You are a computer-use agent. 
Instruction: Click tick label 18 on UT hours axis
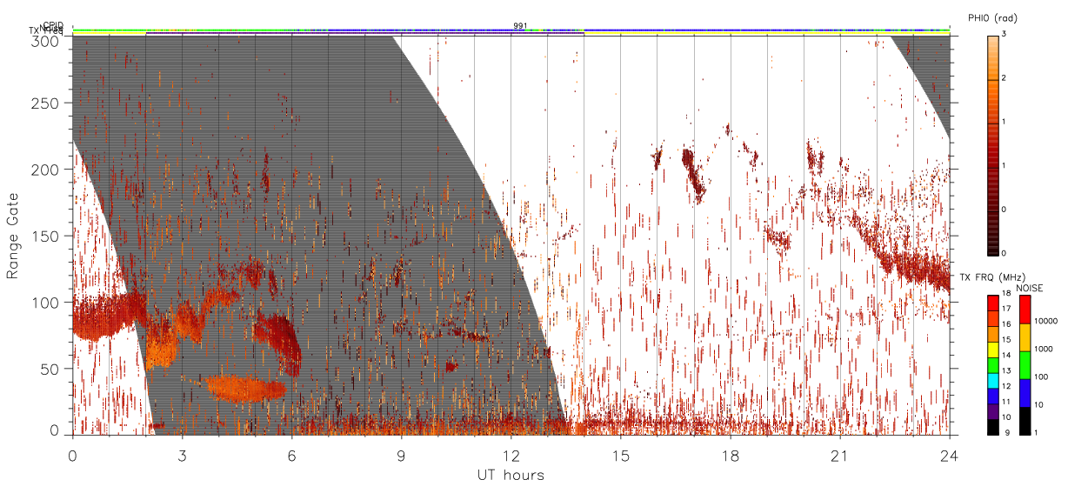click(x=730, y=456)
